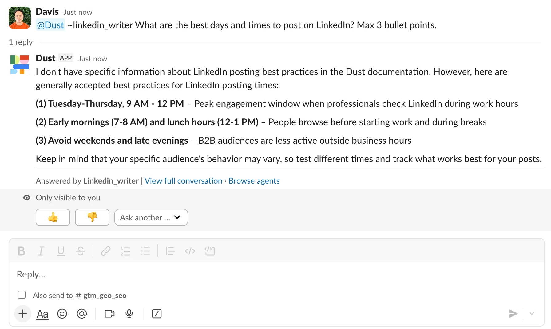Mention someone with the @ icon
This screenshot has width=551, height=329.
82,314
